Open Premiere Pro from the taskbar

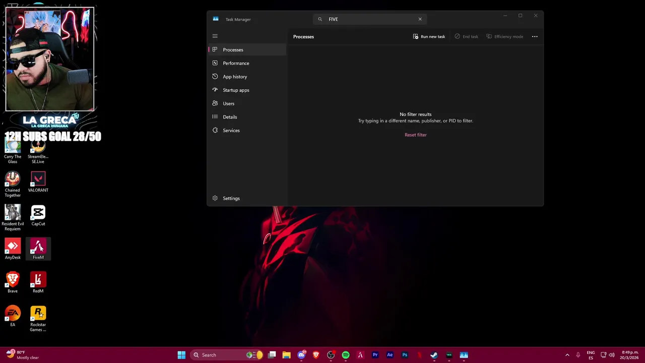point(375,355)
